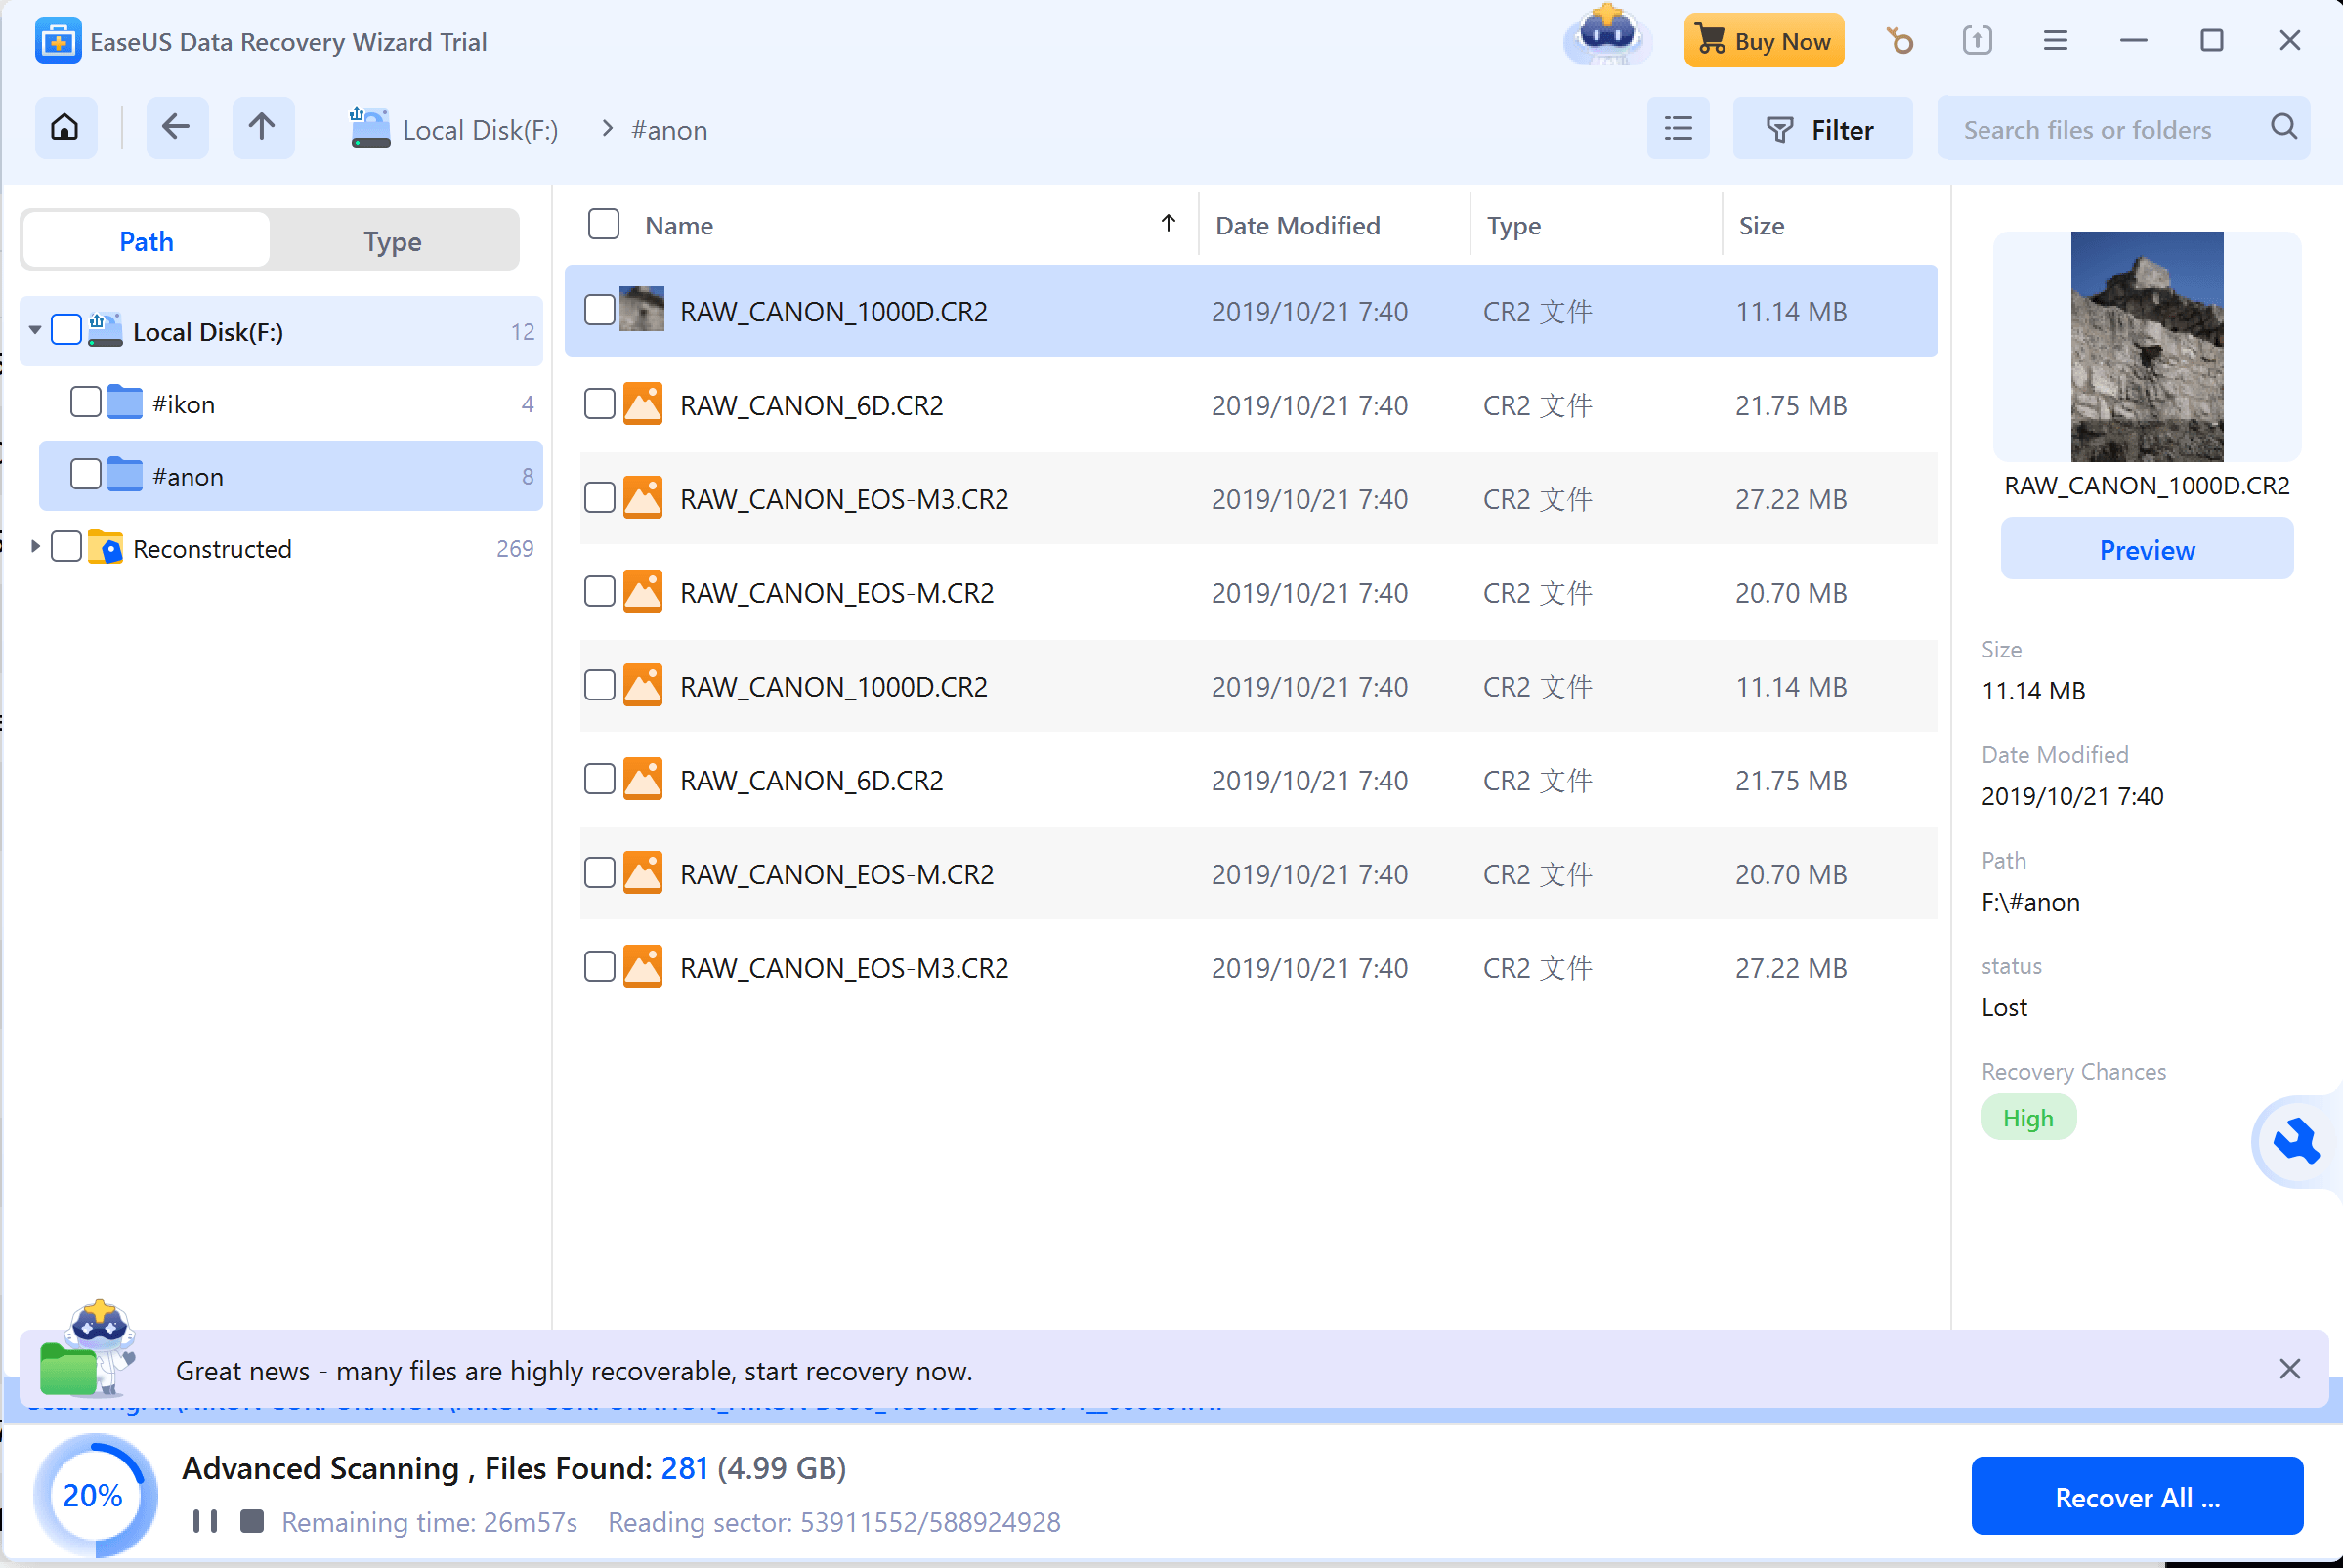Viewport: 2343px width, 1568px height.
Task: Dismiss the Great news notification banner
Action: [2289, 1369]
